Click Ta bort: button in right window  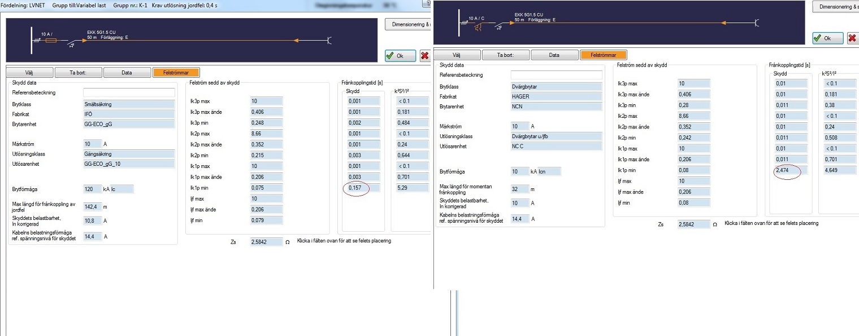(506, 55)
